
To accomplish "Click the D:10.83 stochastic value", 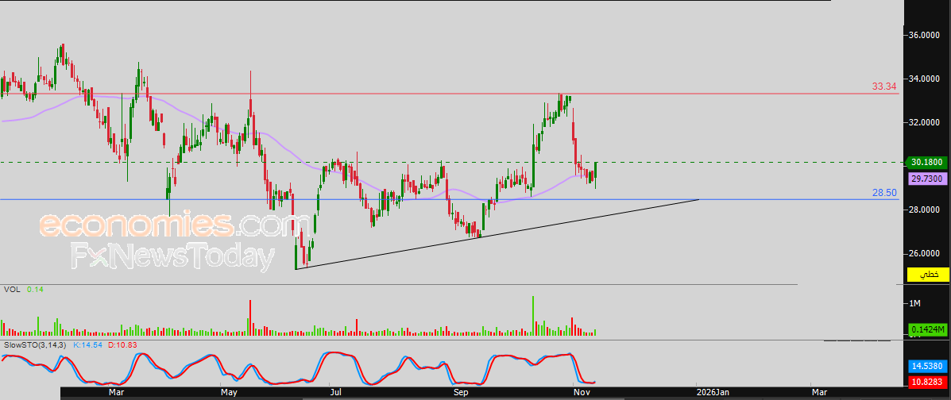I will coord(118,346).
